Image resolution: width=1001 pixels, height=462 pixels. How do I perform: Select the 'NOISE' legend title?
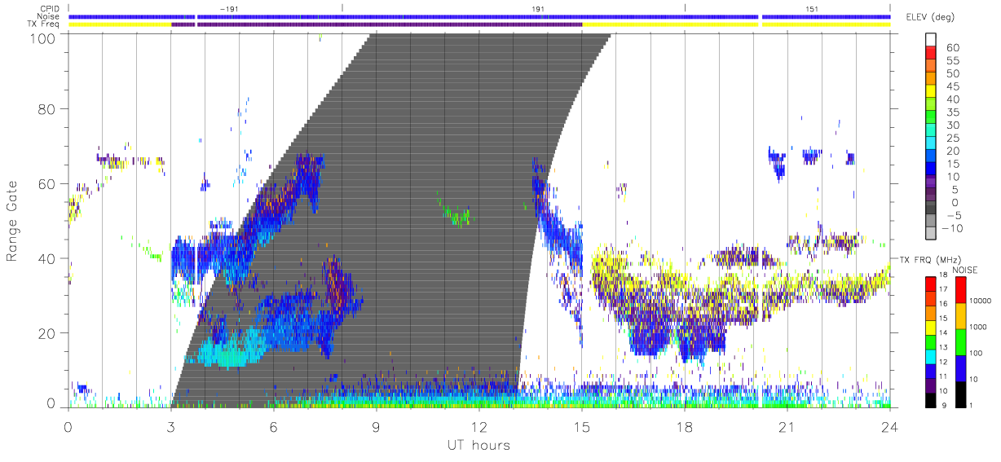964,270
